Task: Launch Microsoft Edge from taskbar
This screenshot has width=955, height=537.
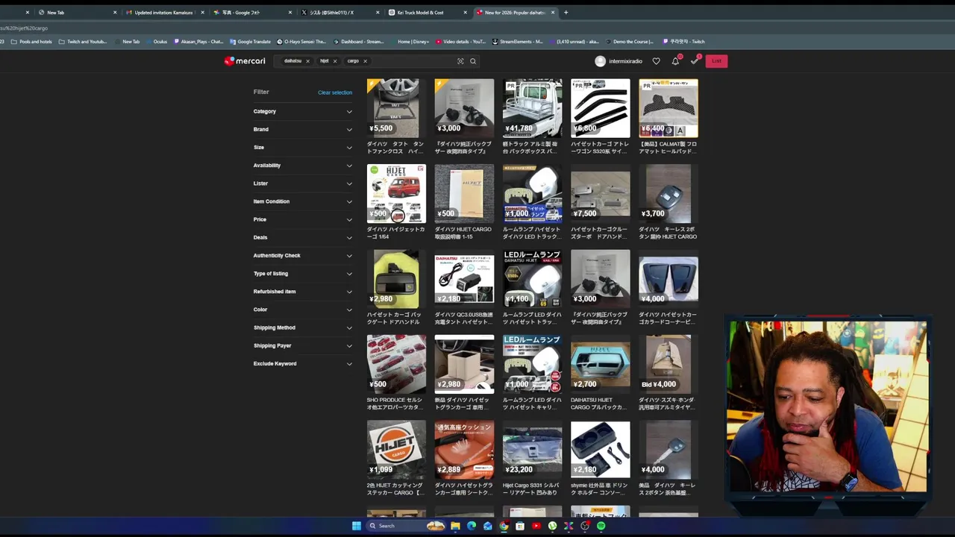Action: 472,526
